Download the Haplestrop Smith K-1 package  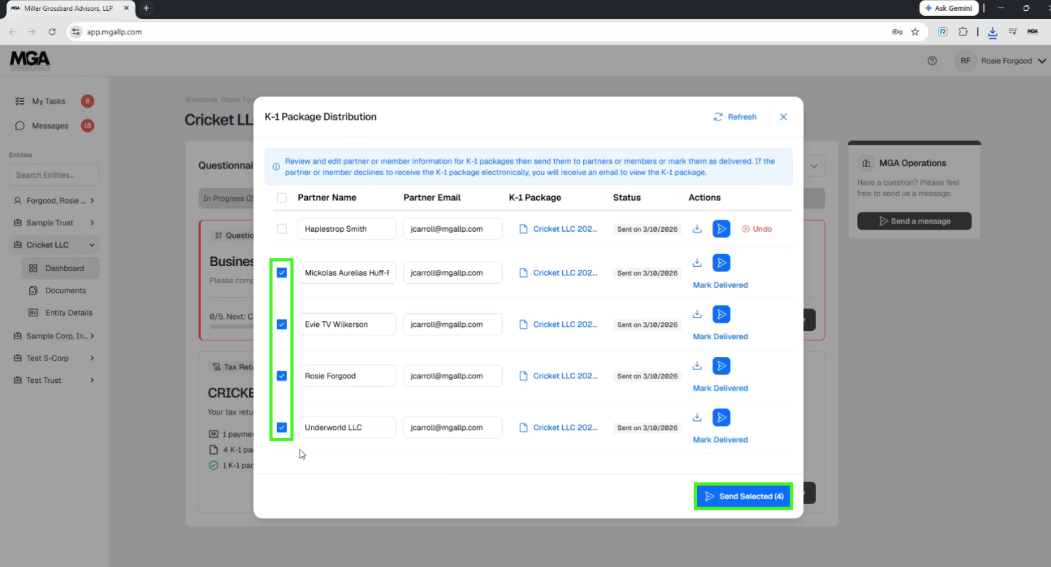[697, 229]
